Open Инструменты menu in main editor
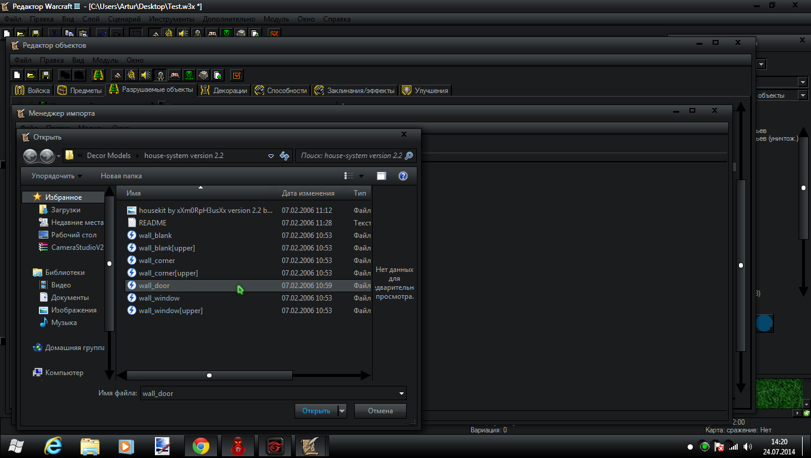The height and width of the screenshot is (458, 811). [x=172, y=19]
